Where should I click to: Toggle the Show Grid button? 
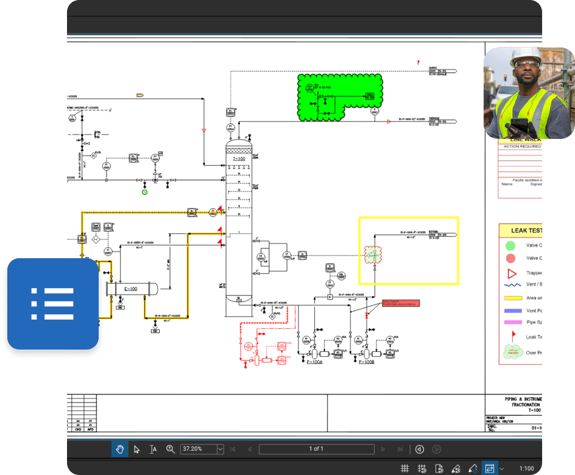click(x=405, y=468)
